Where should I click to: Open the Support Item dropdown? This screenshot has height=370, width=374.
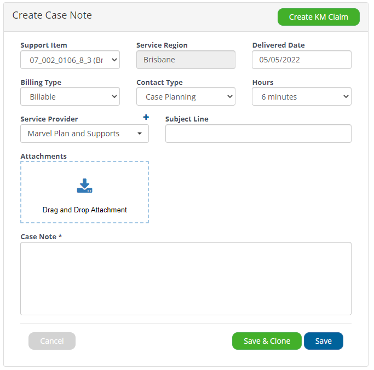70,60
